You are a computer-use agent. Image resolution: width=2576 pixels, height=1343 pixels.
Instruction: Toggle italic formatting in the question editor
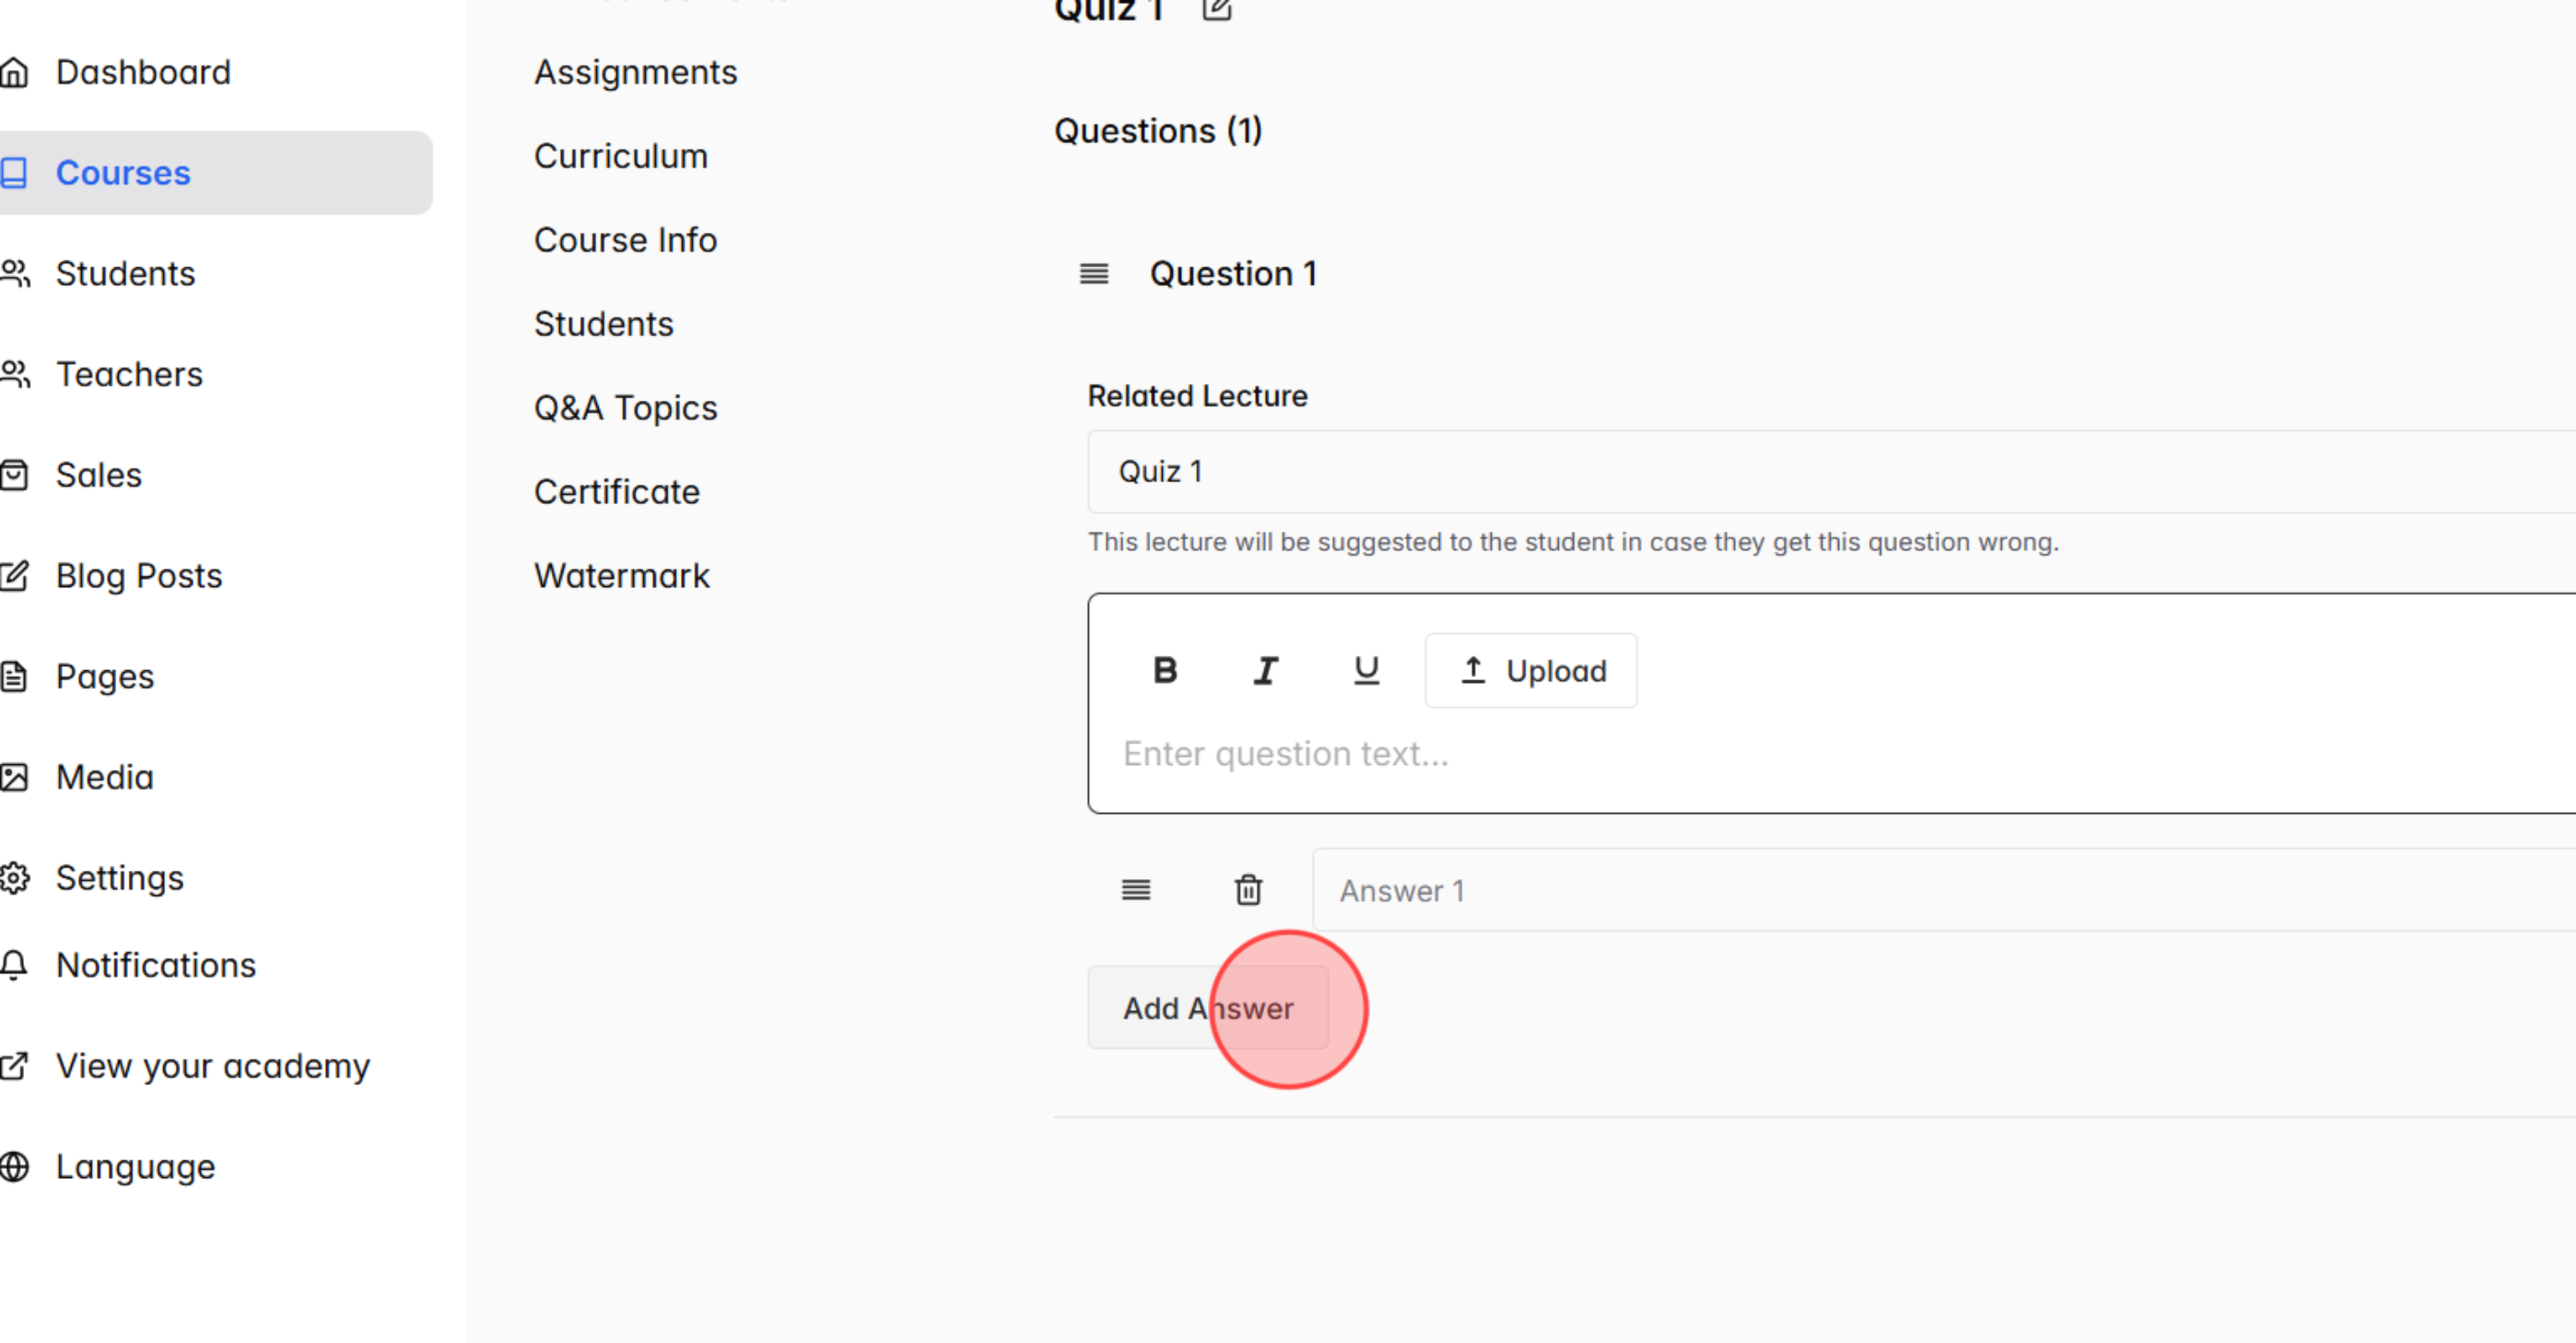tap(1265, 670)
